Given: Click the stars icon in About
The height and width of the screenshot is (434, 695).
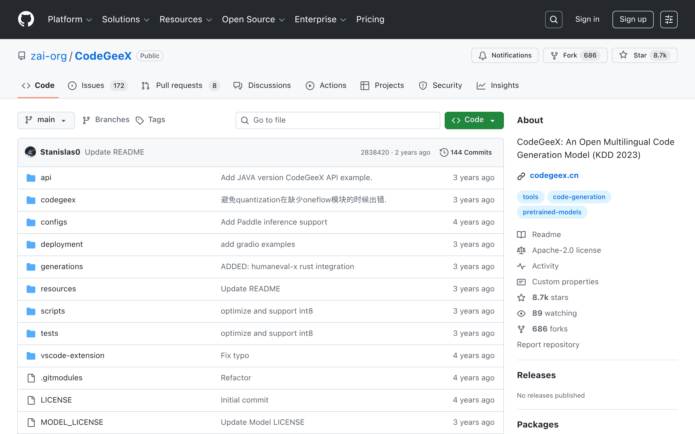Looking at the screenshot, I should 521,298.
